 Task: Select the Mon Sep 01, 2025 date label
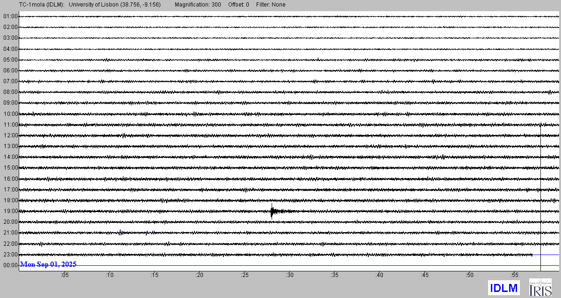point(48,264)
